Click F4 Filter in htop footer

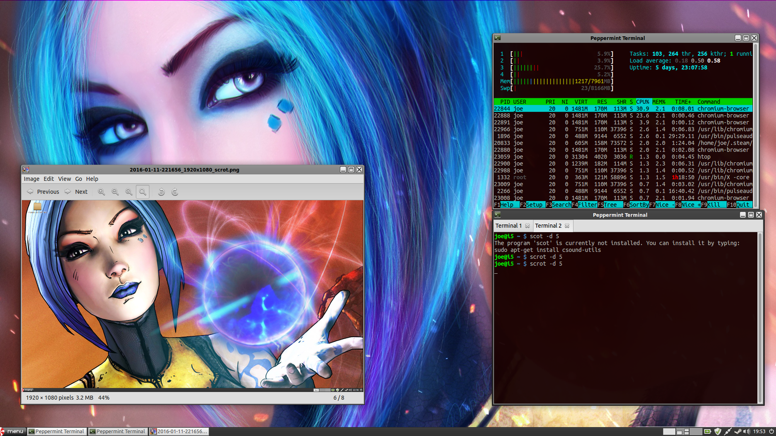coord(584,205)
